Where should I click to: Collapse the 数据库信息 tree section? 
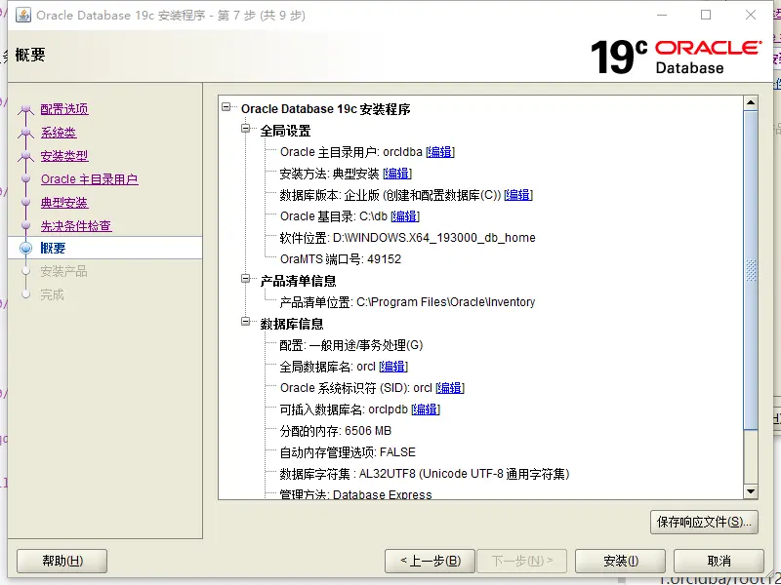(x=246, y=322)
